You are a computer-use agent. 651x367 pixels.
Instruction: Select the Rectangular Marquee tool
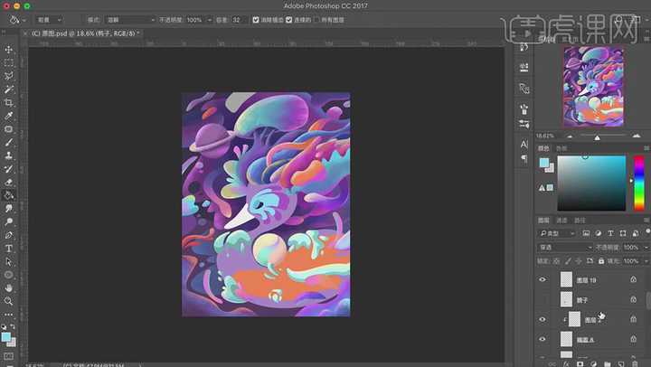(8, 62)
